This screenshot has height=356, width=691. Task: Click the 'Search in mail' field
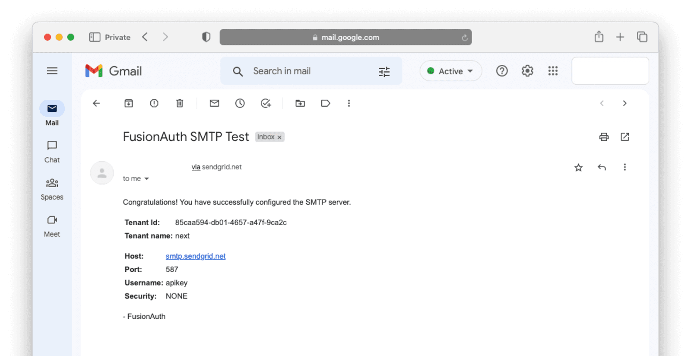click(311, 71)
